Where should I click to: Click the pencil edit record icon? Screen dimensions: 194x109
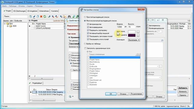click(x=34, y=16)
